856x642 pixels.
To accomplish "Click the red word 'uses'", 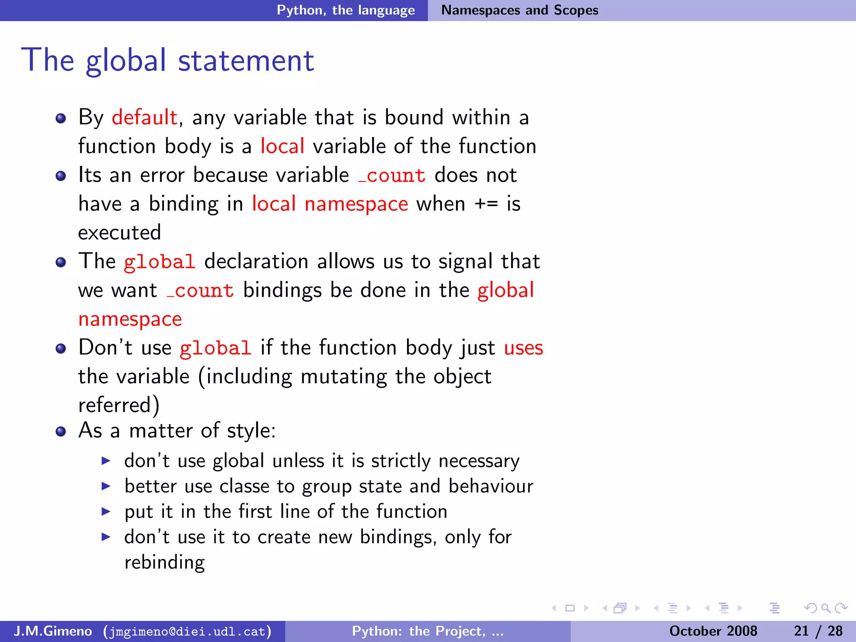I will pyautogui.click(x=523, y=349).
